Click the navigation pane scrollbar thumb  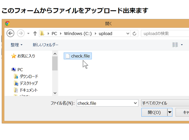55,63
